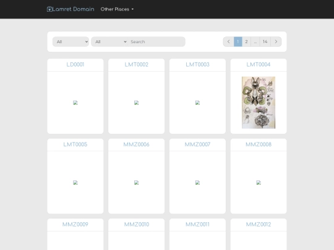Click the broken image in MMZ0006 card
The width and height of the screenshot is (334, 250).
pyautogui.click(x=137, y=183)
